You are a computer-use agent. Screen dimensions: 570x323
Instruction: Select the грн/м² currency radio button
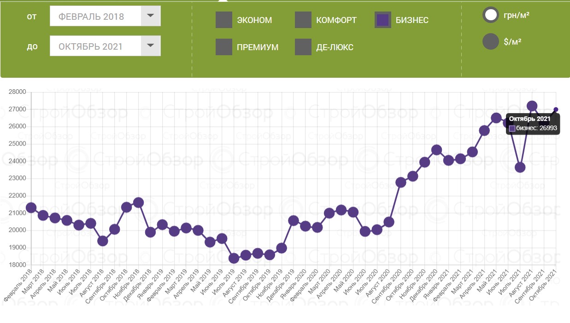(491, 15)
